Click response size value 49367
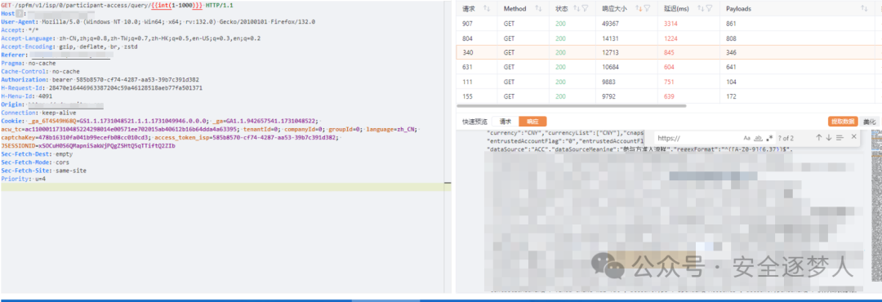 click(610, 24)
